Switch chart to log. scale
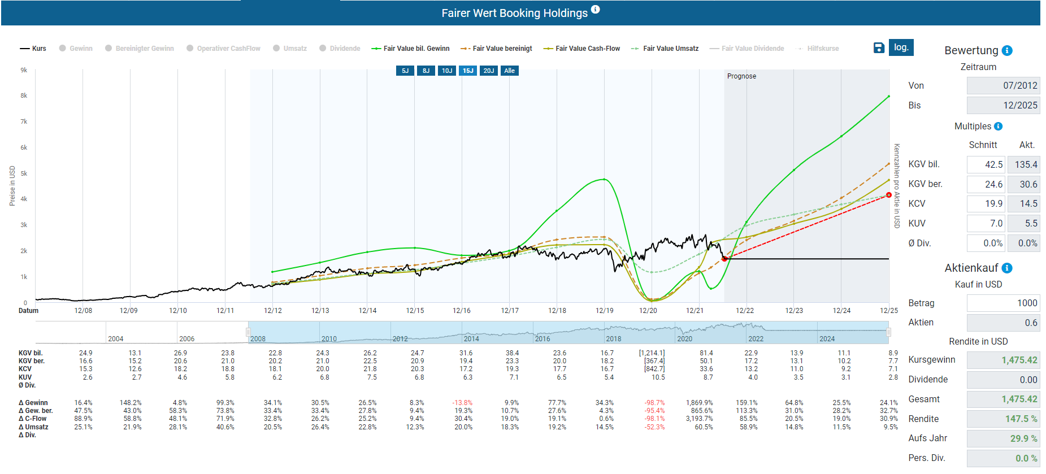The image size is (1046, 474). click(901, 47)
